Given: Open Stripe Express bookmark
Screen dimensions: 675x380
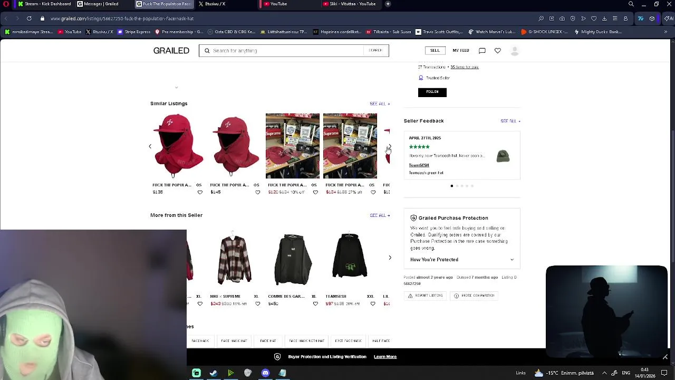Looking at the screenshot, I should click(134, 32).
